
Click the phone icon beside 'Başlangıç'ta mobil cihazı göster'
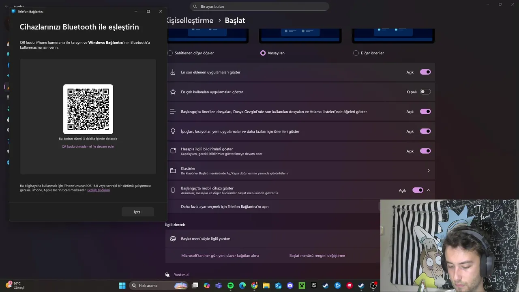pyautogui.click(x=173, y=190)
